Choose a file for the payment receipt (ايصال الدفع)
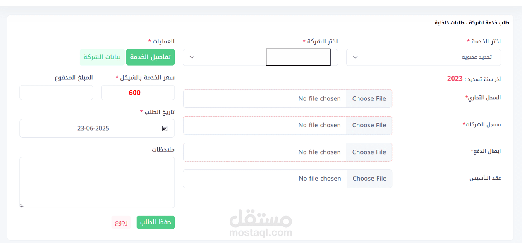The width and height of the screenshot is (522, 243). click(369, 152)
